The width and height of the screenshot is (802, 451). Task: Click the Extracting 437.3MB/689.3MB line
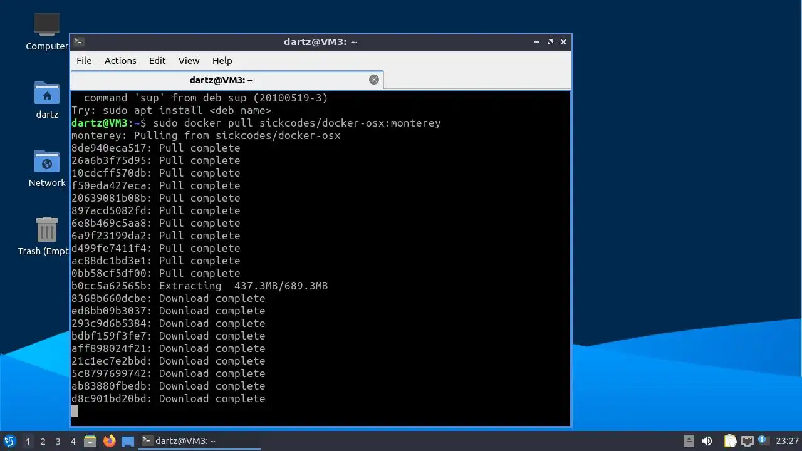pyautogui.click(x=199, y=286)
